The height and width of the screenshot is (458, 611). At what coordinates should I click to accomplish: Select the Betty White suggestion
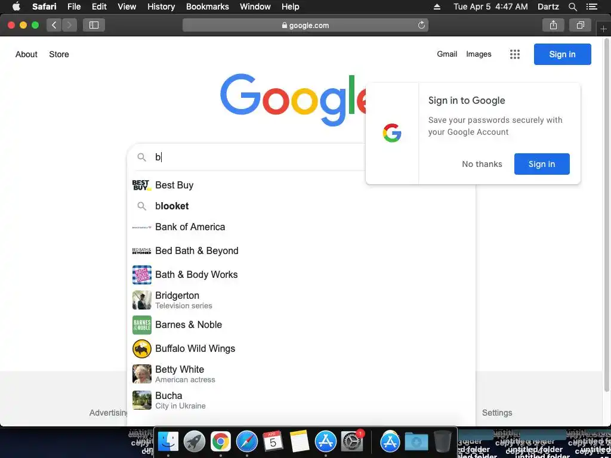[301, 374]
